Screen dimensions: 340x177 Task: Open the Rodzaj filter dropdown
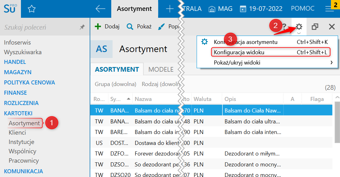point(161,84)
